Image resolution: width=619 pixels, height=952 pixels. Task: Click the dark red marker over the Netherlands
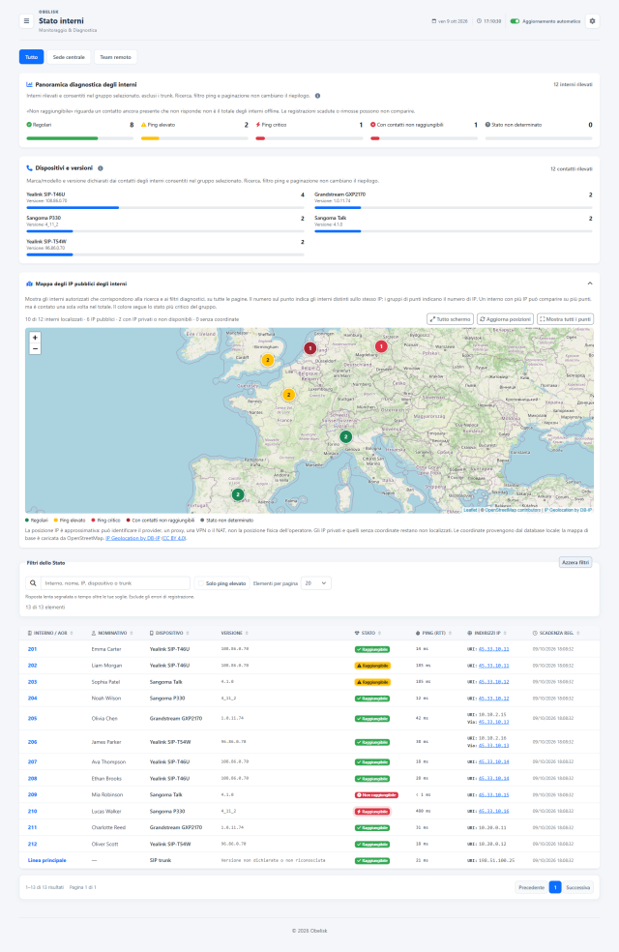pos(310,348)
